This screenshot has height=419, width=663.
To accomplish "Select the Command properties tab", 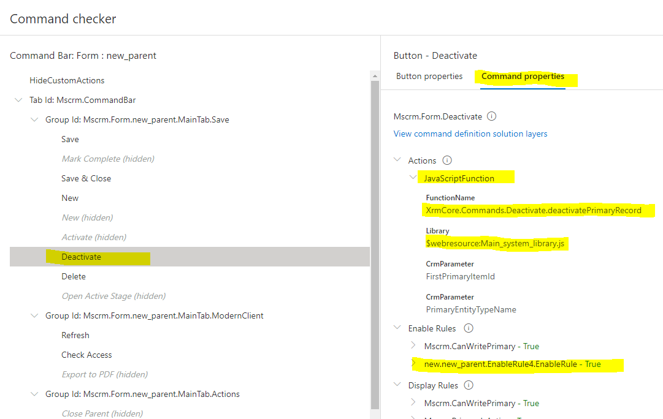I will (x=523, y=77).
